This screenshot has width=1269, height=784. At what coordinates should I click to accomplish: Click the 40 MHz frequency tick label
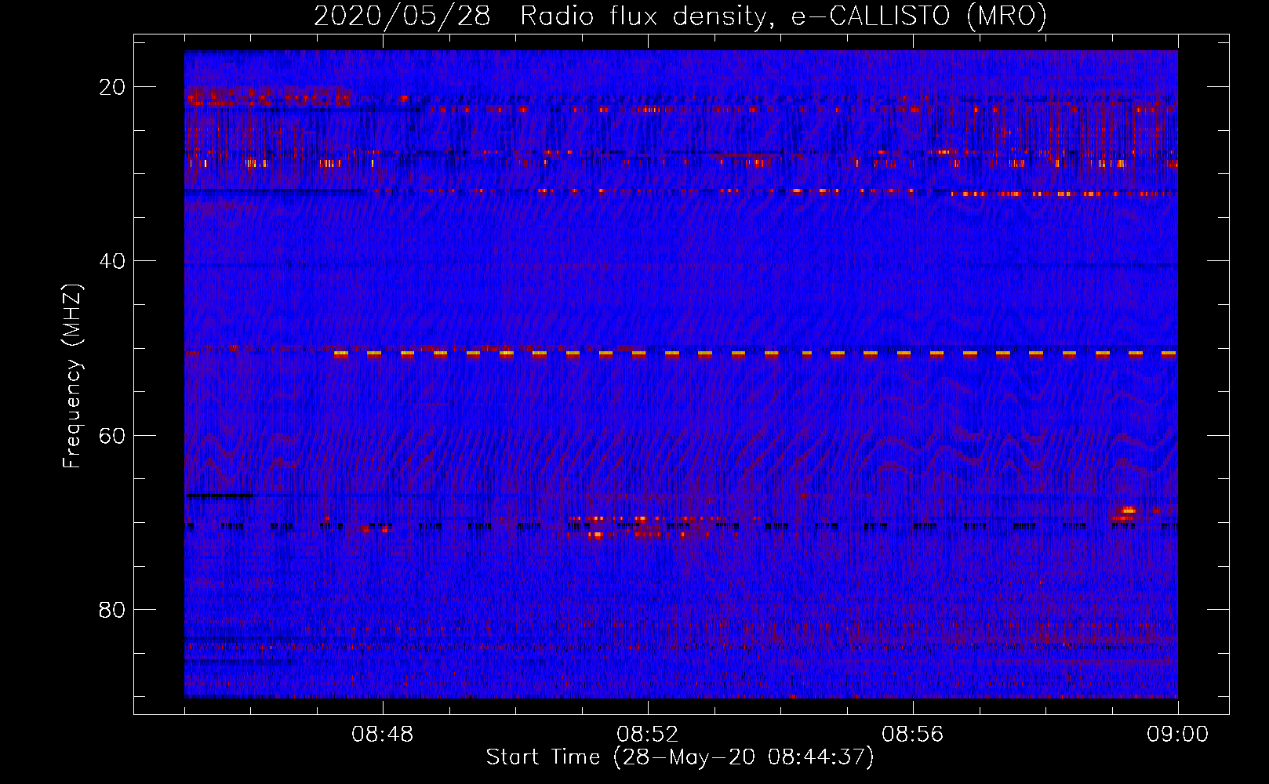tap(112, 261)
